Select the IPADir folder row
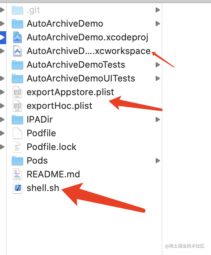Screen dimensions: 211x255 (x=84, y=120)
